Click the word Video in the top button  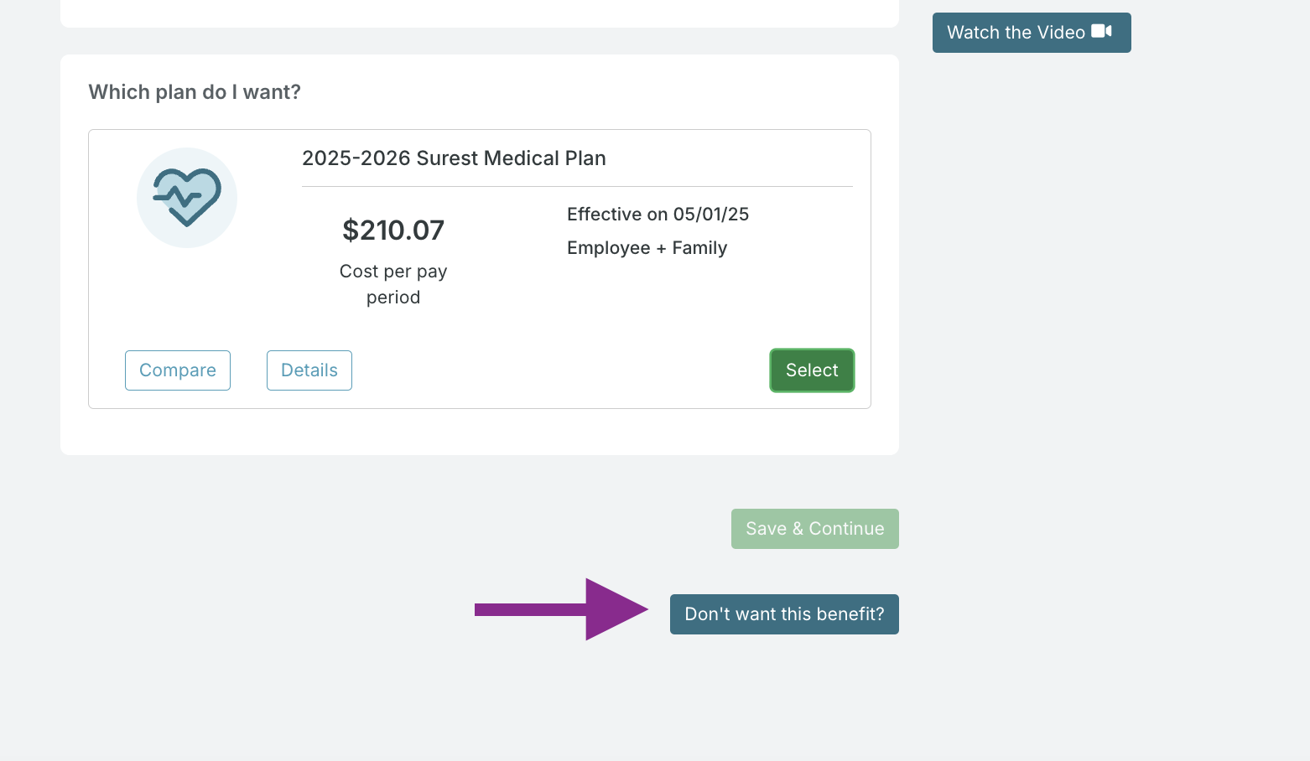pyautogui.click(x=1061, y=33)
